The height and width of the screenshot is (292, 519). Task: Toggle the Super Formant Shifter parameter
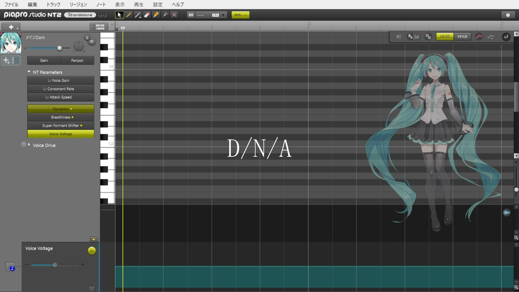coord(61,125)
